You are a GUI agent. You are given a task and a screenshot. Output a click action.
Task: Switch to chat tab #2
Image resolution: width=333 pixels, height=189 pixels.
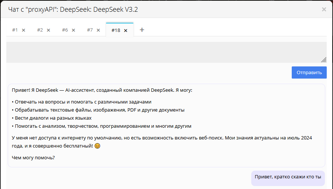[40, 30]
